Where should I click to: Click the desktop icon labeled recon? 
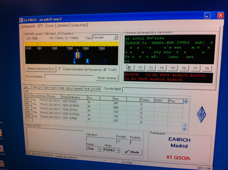2,149
